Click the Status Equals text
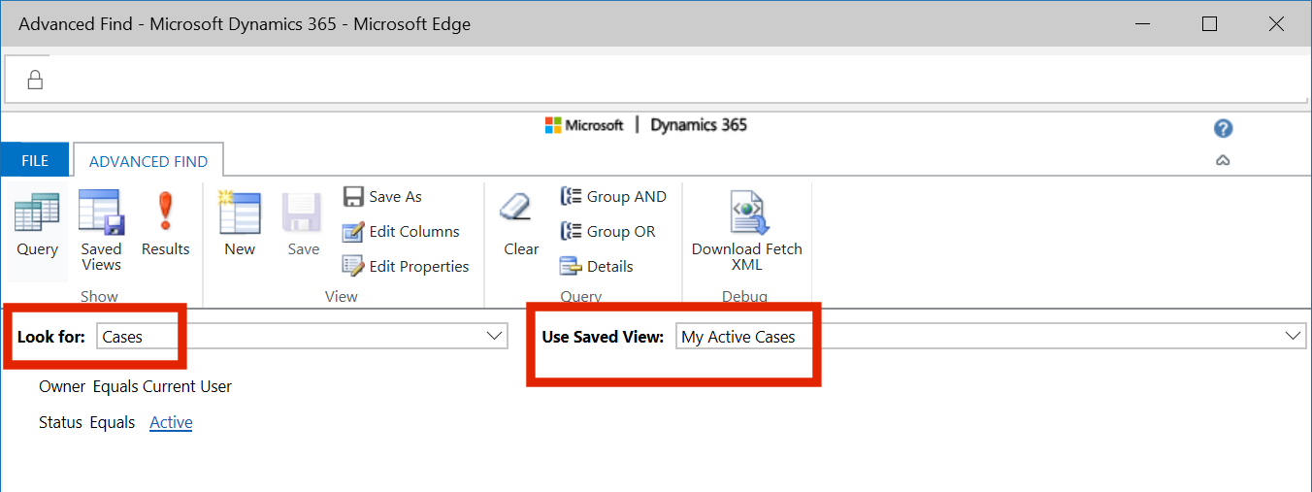 point(86,422)
